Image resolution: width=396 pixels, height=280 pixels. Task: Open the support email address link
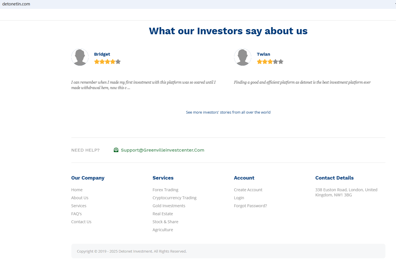[162, 150]
